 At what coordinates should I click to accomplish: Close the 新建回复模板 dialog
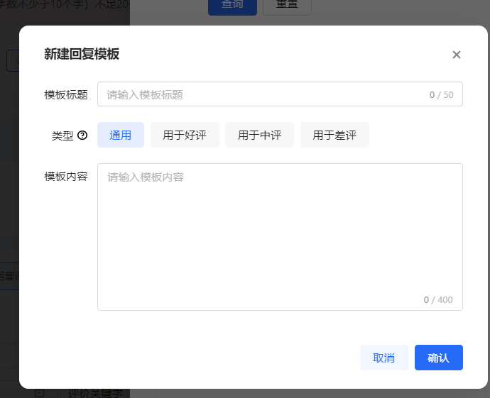(457, 55)
